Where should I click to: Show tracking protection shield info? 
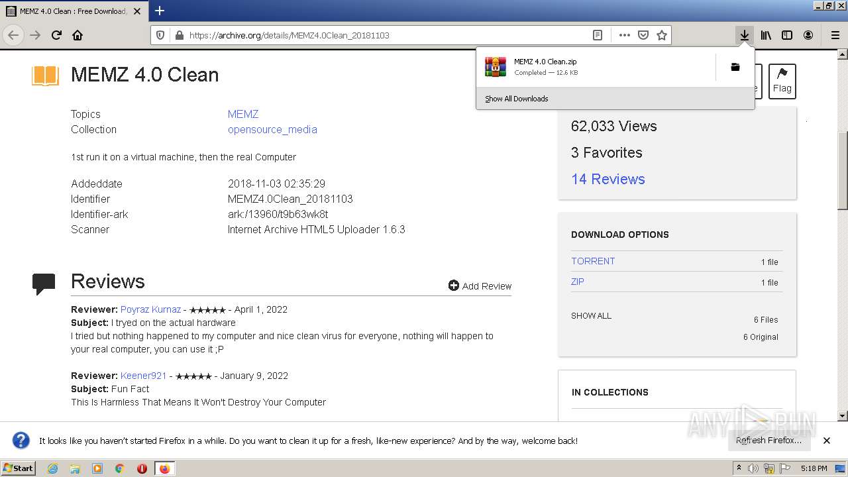[160, 35]
